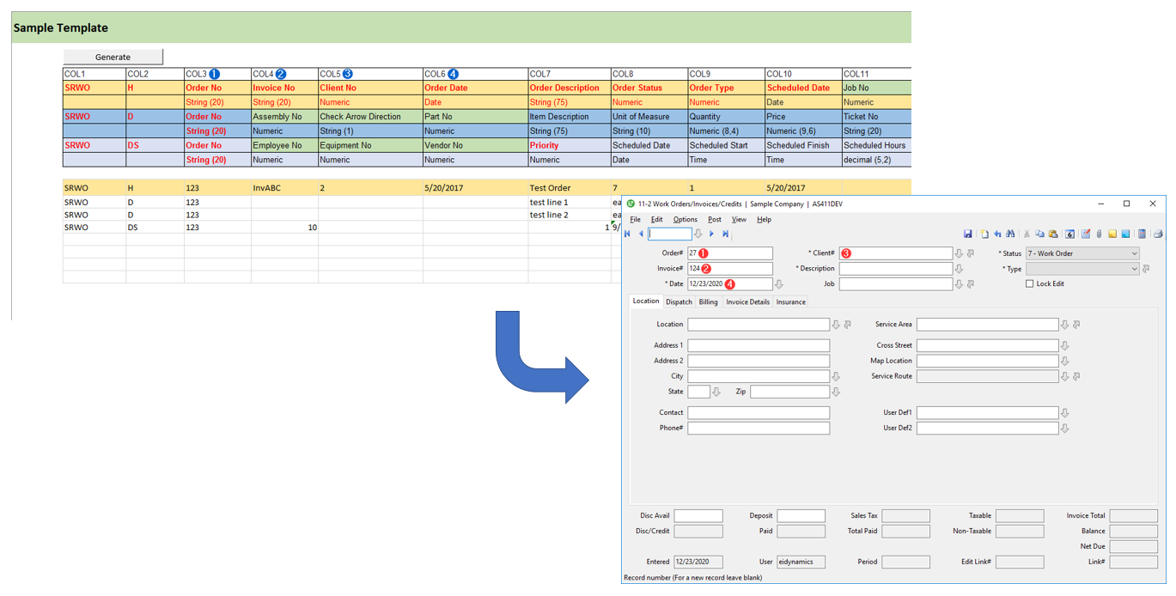Go to the first record arrow

[x=628, y=234]
